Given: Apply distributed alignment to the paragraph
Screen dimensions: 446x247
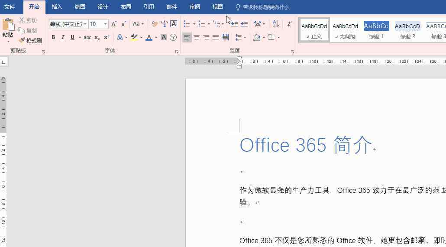Looking at the screenshot, I should [225, 37].
